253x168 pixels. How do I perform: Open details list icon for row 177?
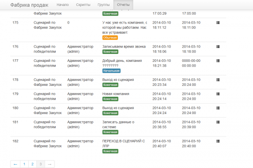pos(218,61)
